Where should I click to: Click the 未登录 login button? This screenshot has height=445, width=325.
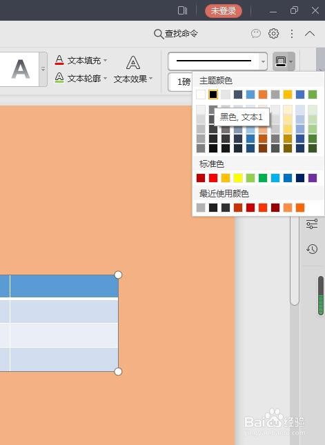(x=224, y=11)
